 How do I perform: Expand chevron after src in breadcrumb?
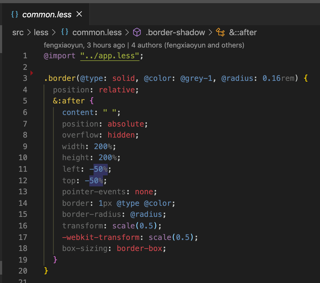pos(29,33)
